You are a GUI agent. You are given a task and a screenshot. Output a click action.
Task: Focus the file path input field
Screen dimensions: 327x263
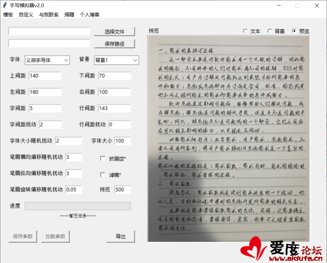[x=49, y=31]
